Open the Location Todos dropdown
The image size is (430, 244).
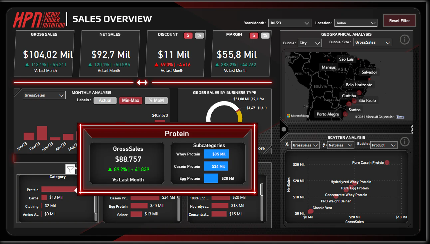tap(356, 23)
